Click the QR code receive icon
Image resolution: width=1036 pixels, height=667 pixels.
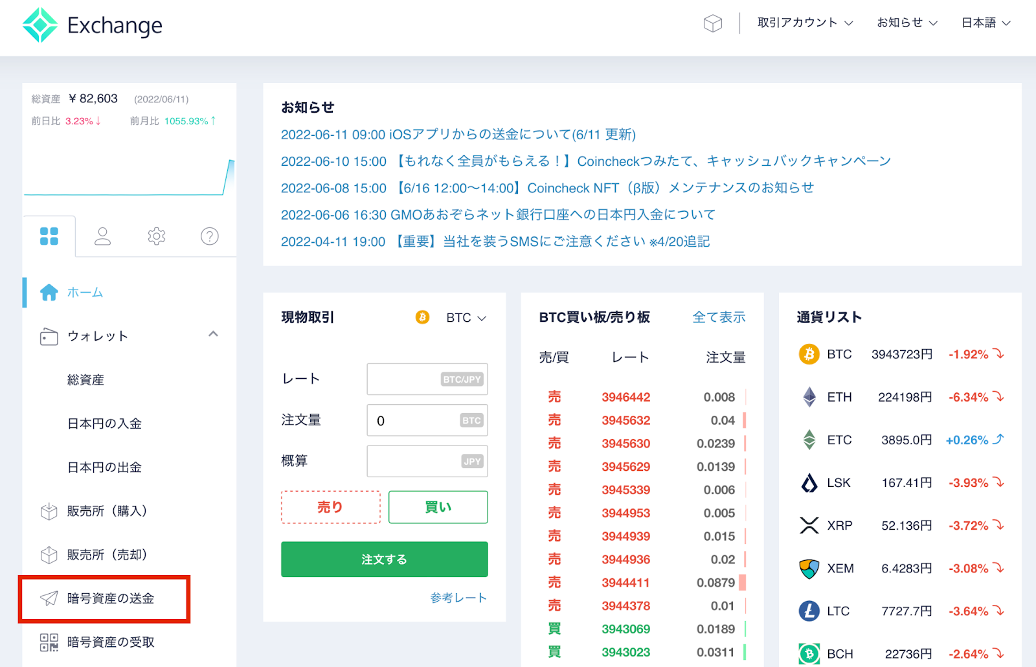(x=49, y=642)
